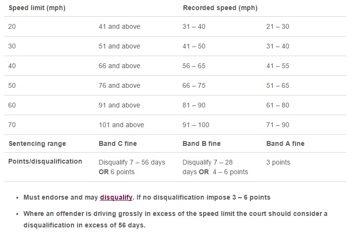Screen dimensions: 353x238
Task: Select the Disqualify 7 – 56 days text
Action: click(132, 163)
